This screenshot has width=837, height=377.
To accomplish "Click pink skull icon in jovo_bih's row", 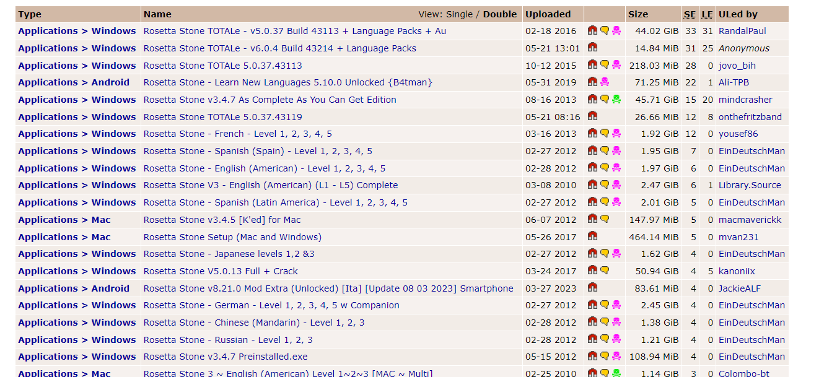I will point(616,64).
